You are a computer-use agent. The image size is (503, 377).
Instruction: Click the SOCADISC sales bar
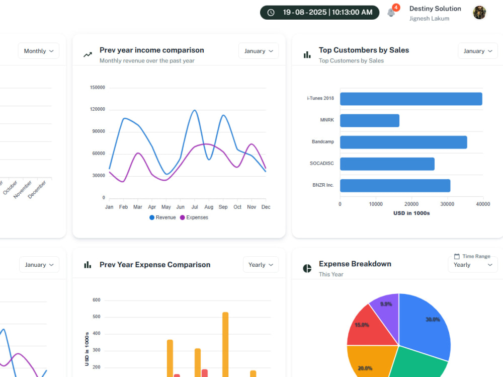(x=387, y=164)
